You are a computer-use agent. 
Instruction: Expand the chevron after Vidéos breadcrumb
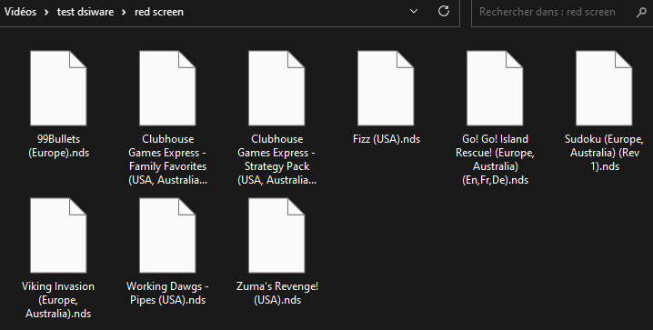[46, 12]
